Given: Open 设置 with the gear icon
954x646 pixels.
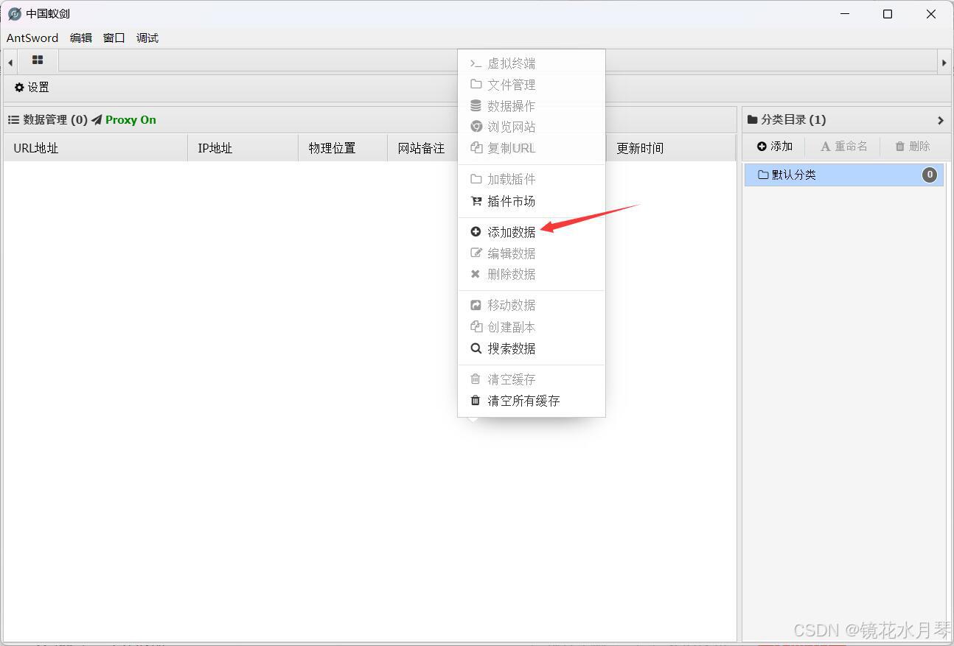Looking at the screenshot, I should tap(32, 87).
